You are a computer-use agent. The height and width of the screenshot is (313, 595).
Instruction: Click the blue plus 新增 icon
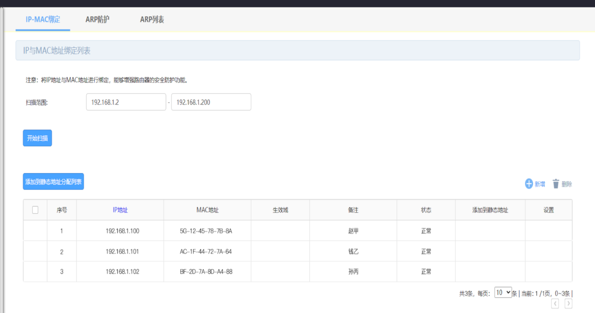tap(529, 184)
